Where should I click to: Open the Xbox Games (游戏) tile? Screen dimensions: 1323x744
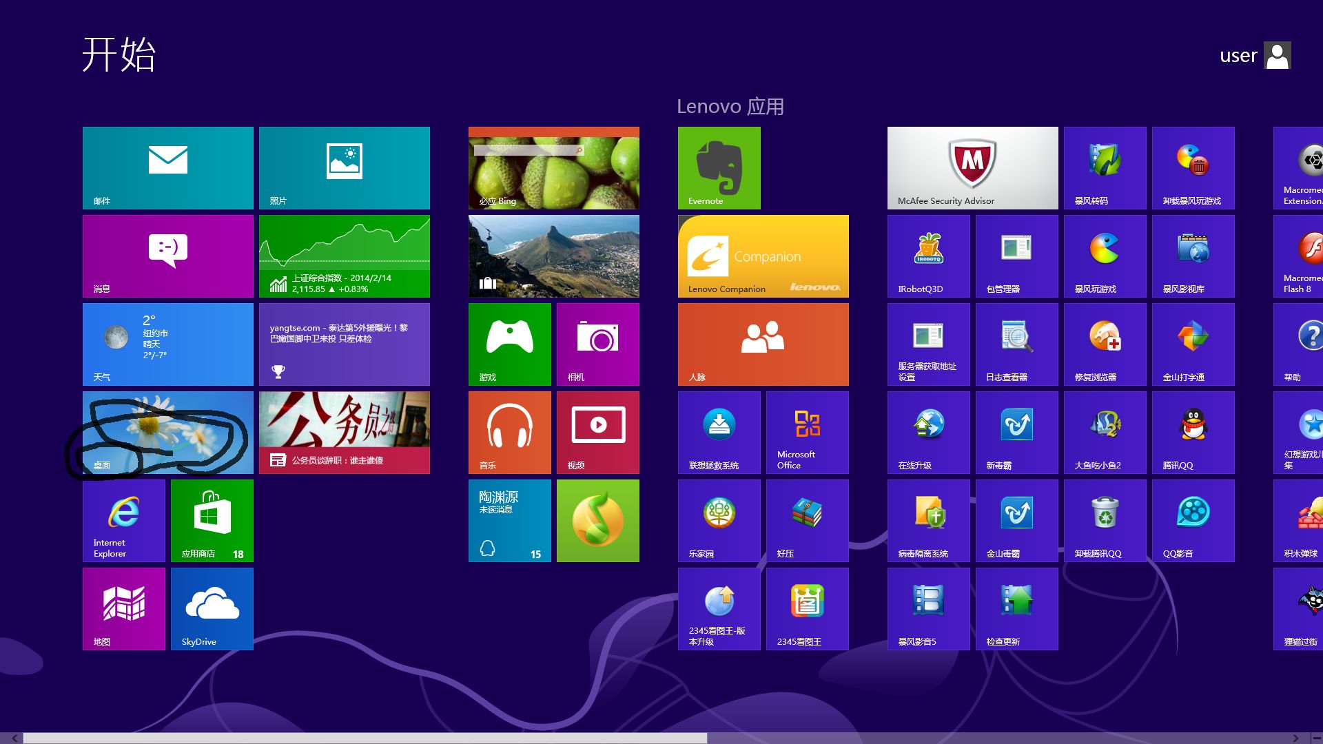[509, 344]
